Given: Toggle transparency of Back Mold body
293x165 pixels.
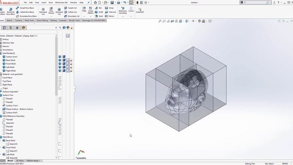Looking at the screenshot, I should click(x=71, y=60).
